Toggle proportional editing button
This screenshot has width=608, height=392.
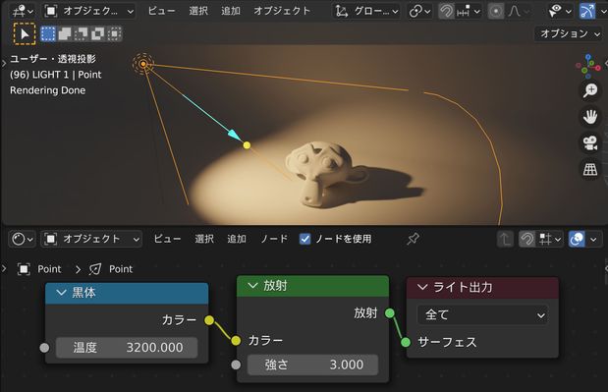[x=496, y=11]
